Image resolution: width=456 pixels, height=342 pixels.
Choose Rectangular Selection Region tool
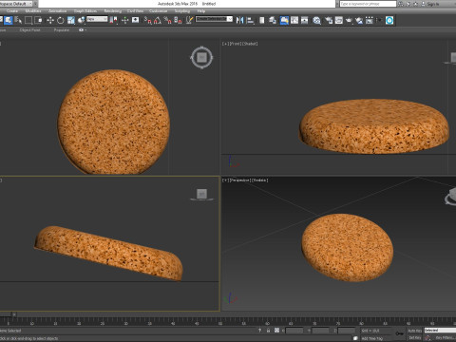28,21
